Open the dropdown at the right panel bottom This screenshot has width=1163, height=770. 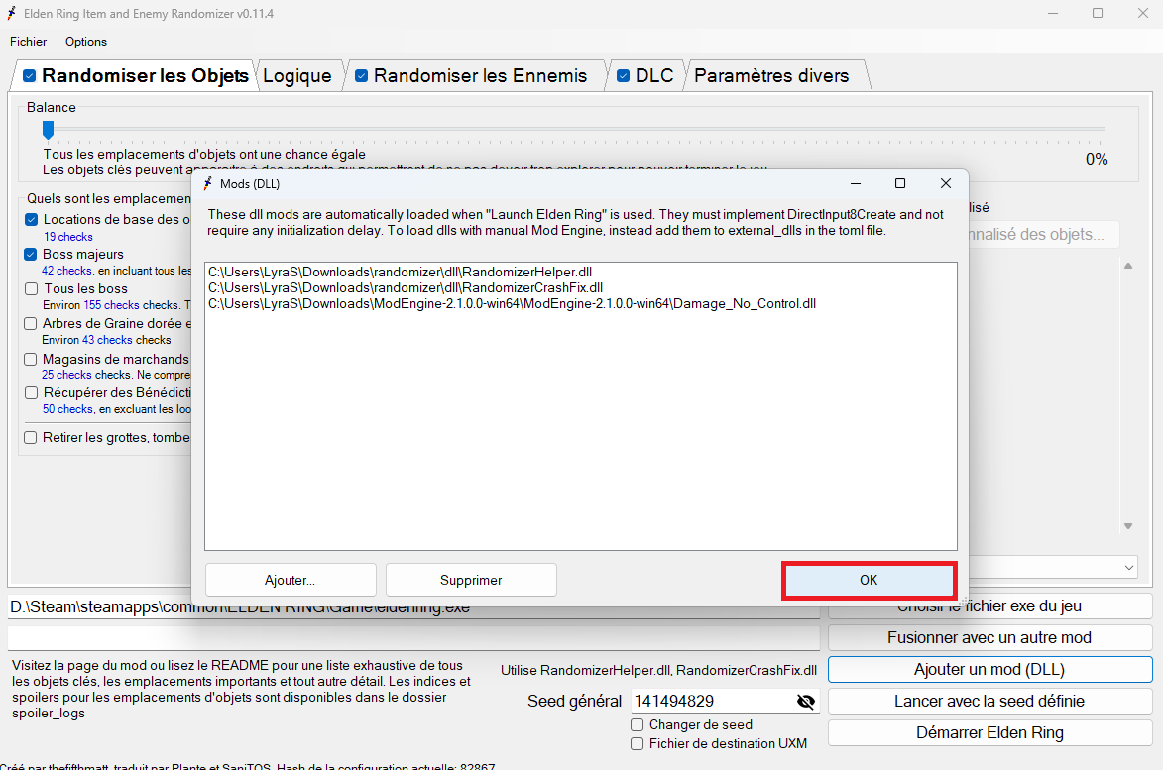[x=1129, y=568]
